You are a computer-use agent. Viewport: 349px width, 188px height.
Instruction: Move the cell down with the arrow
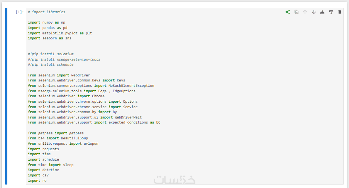pyautogui.click(x=313, y=12)
